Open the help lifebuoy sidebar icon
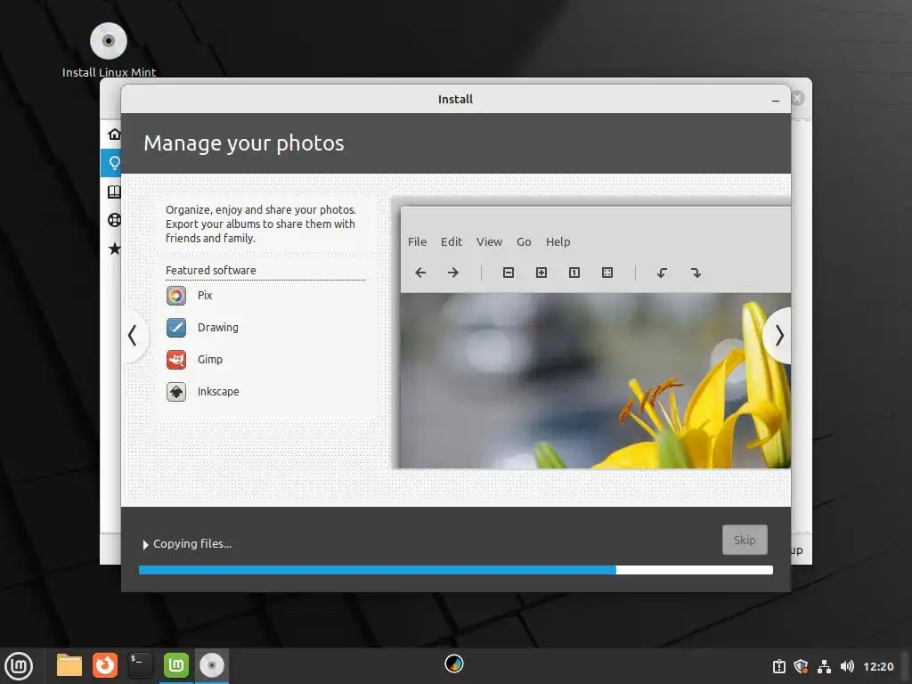Image resolution: width=912 pixels, height=684 pixels. pos(115,220)
